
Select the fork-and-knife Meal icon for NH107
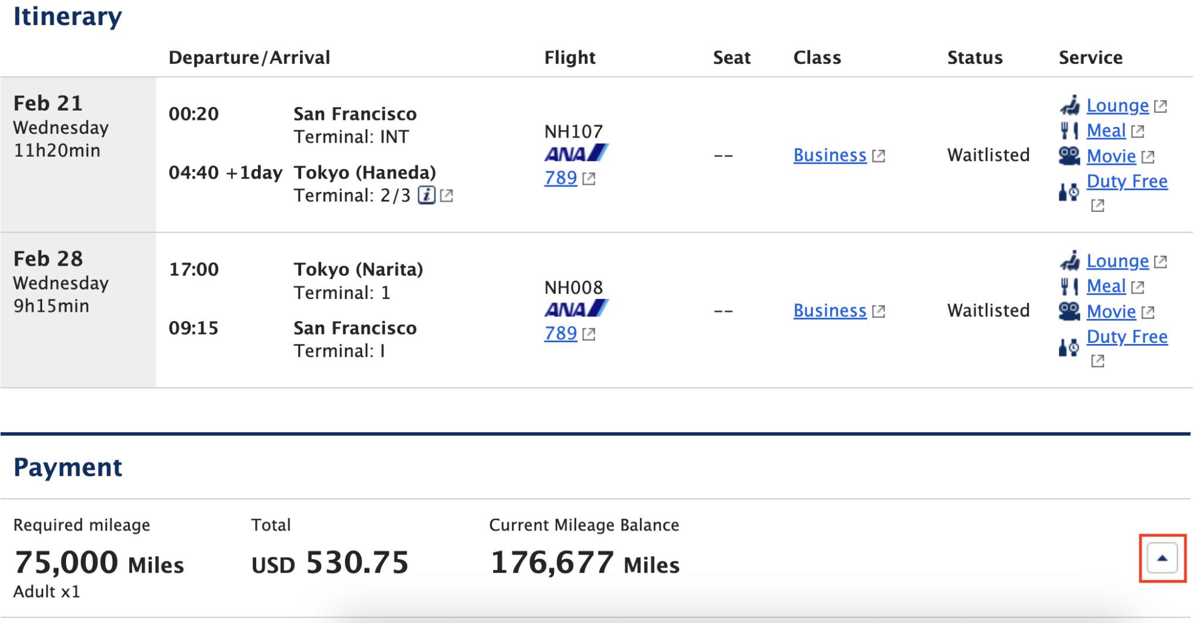1069,131
